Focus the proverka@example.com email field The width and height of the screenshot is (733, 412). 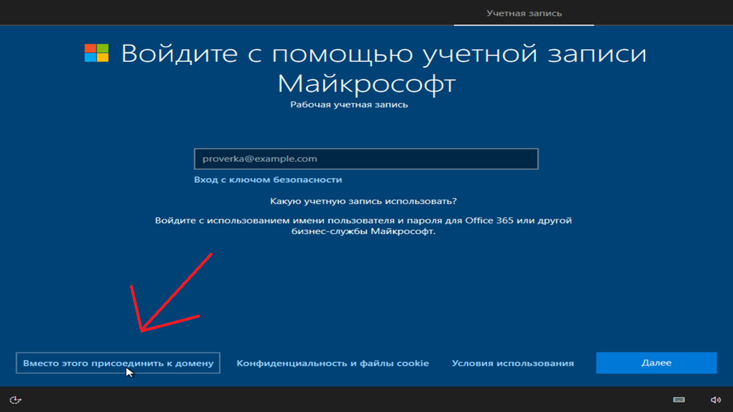pos(366,159)
